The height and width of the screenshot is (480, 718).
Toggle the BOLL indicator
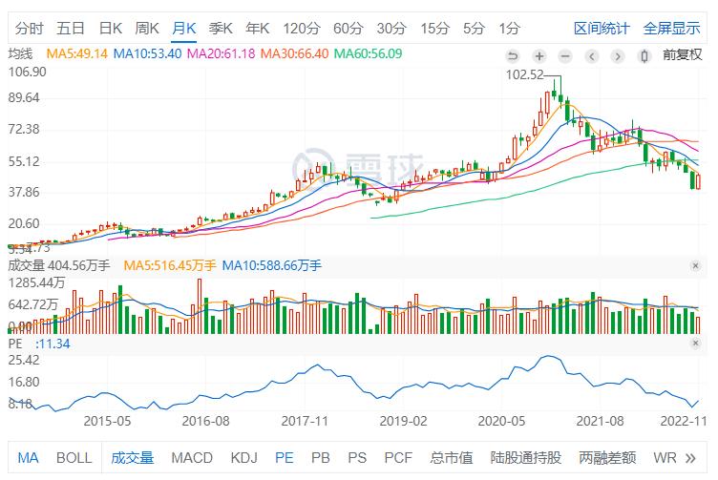tap(74, 458)
